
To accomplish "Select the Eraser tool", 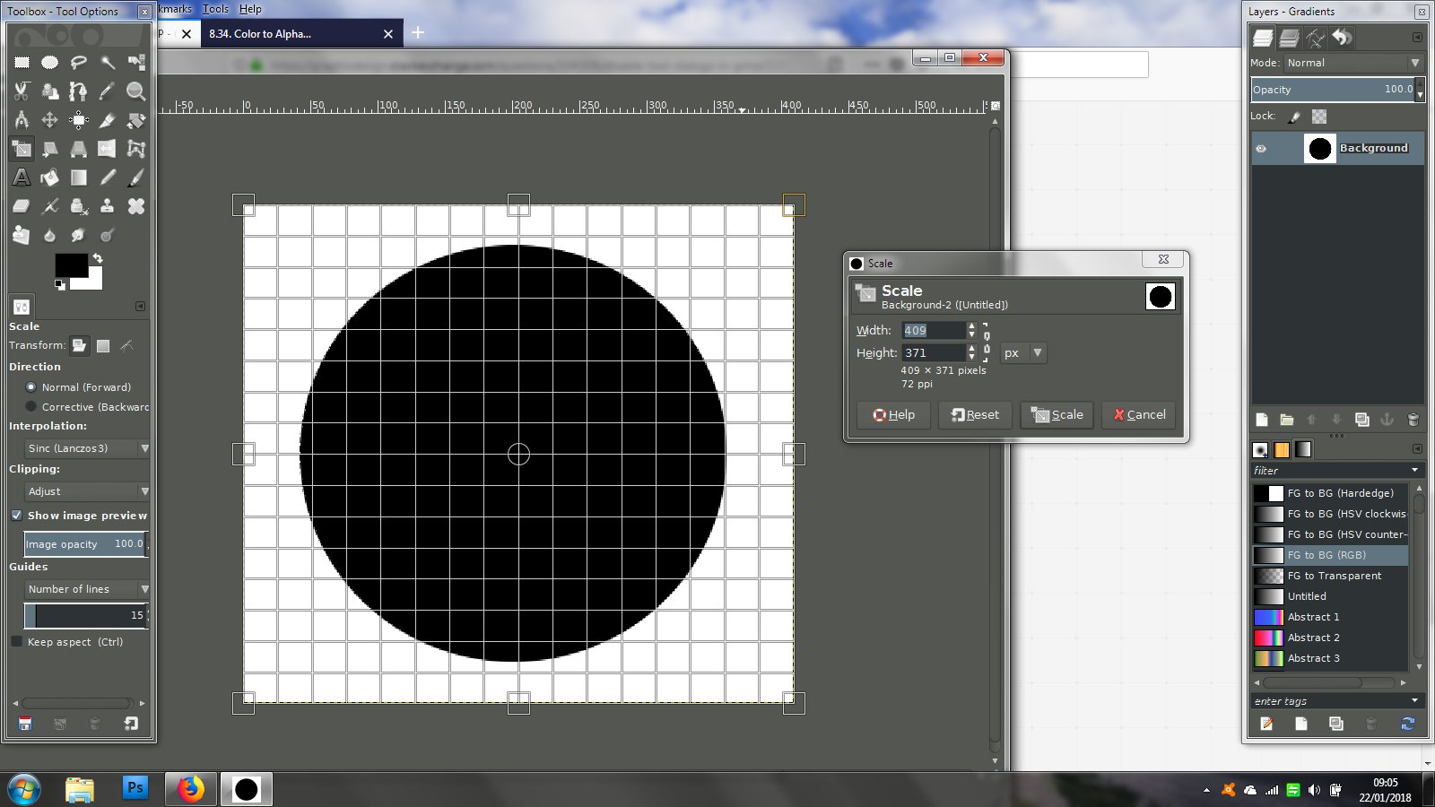I will [22, 206].
